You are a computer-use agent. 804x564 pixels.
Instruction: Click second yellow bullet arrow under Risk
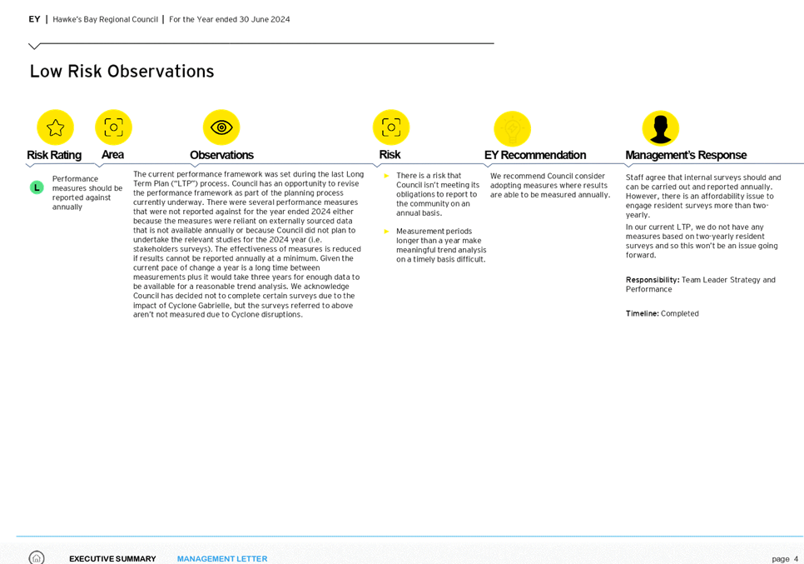(x=387, y=232)
